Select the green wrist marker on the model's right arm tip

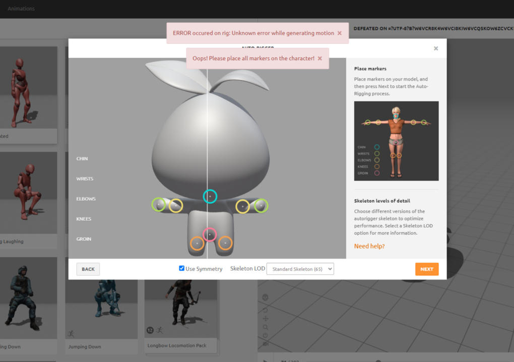tap(261, 206)
